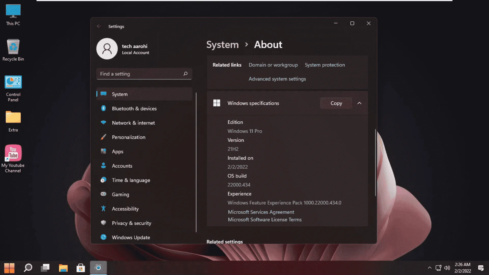Open This PC desktop icon
Screen dimensions: 489x275
[x=13, y=15]
